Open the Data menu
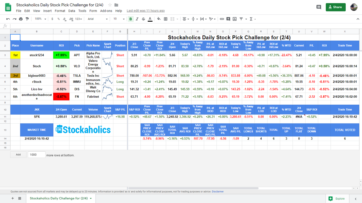 tap(72, 11)
